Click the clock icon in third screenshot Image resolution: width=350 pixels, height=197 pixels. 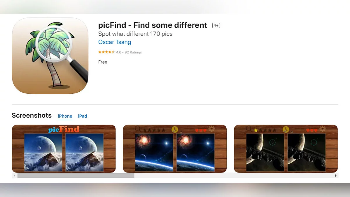point(286,129)
